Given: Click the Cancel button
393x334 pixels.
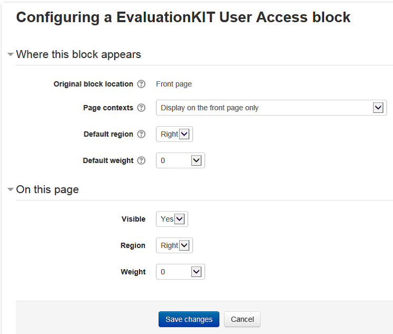Looking at the screenshot, I should (242, 319).
